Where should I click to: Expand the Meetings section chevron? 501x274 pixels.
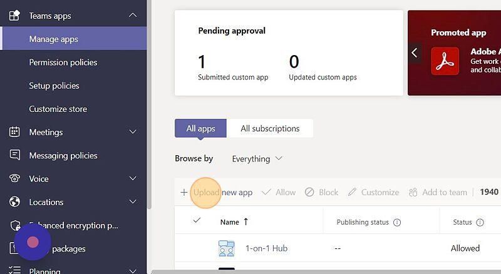click(133, 131)
